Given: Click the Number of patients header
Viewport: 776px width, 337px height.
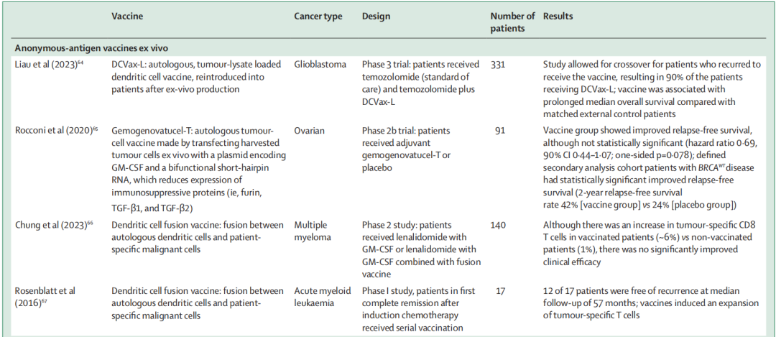Looking at the screenshot, I should [512, 22].
